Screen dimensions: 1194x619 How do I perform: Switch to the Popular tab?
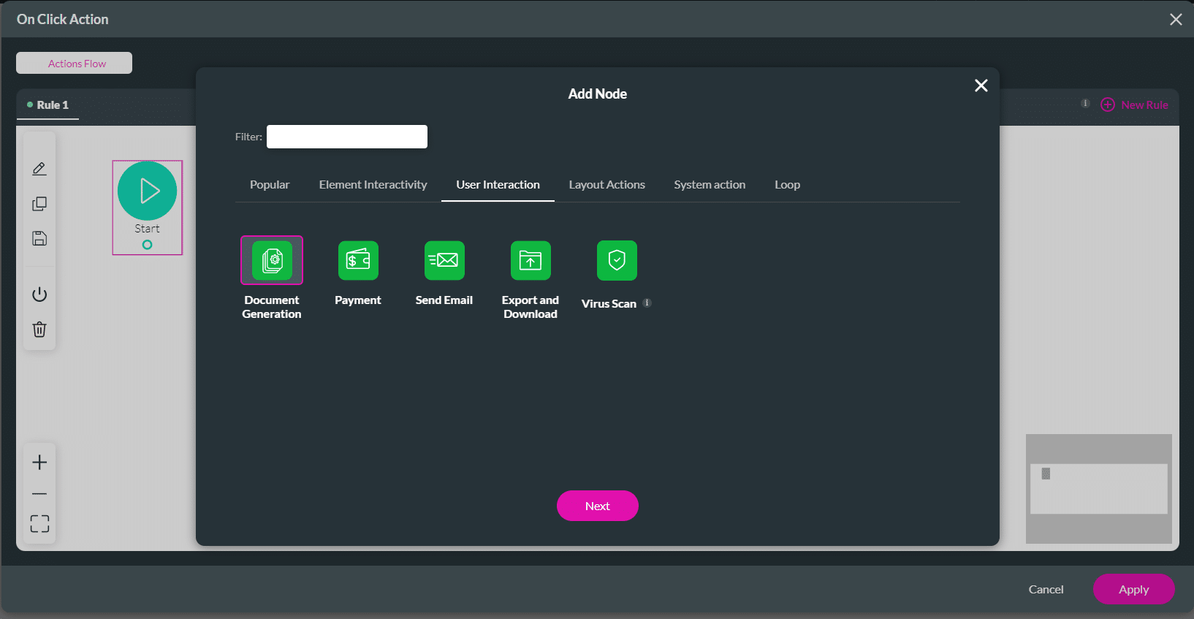(x=270, y=185)
